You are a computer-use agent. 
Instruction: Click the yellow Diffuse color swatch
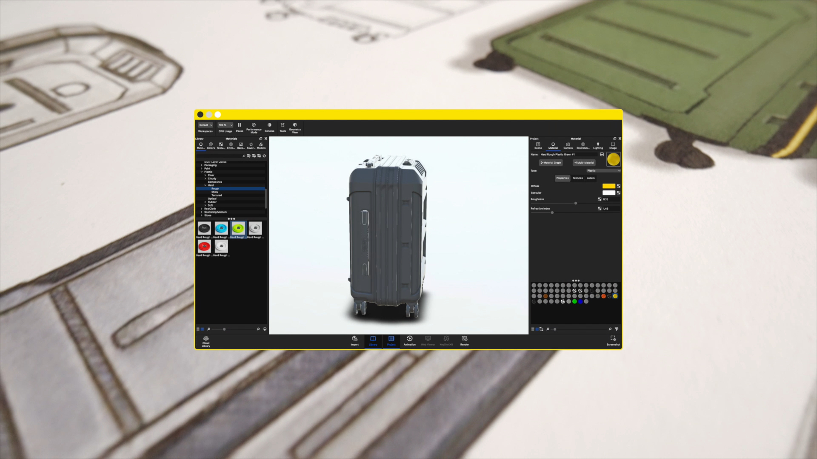point(608,186)
